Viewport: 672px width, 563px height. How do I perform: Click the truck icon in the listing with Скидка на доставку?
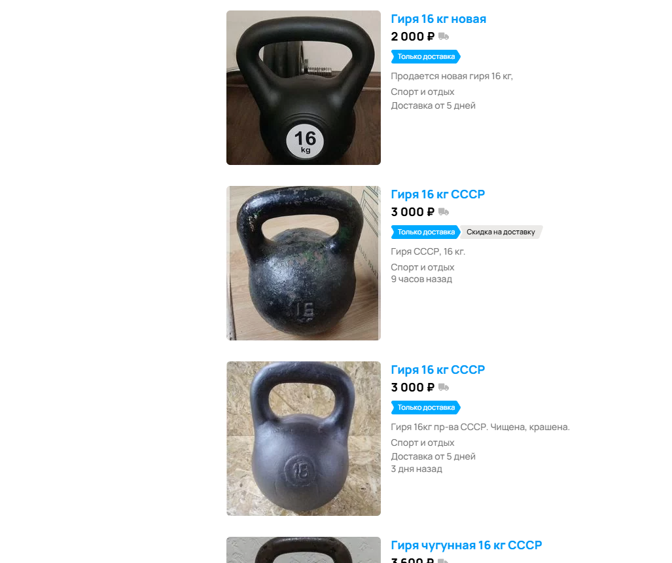(x=444, y=212)
